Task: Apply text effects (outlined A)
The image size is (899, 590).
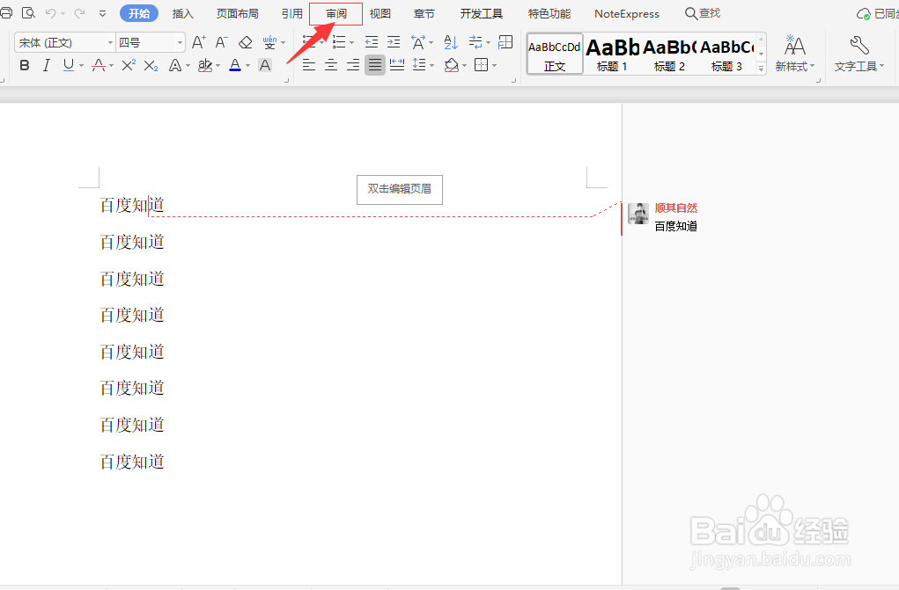Action: click(x=175, y=66)
